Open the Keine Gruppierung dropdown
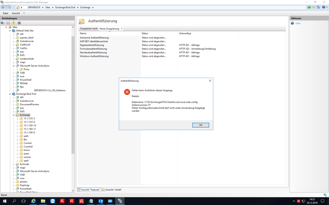Screen dimensions: 329x205 (111, 29)
